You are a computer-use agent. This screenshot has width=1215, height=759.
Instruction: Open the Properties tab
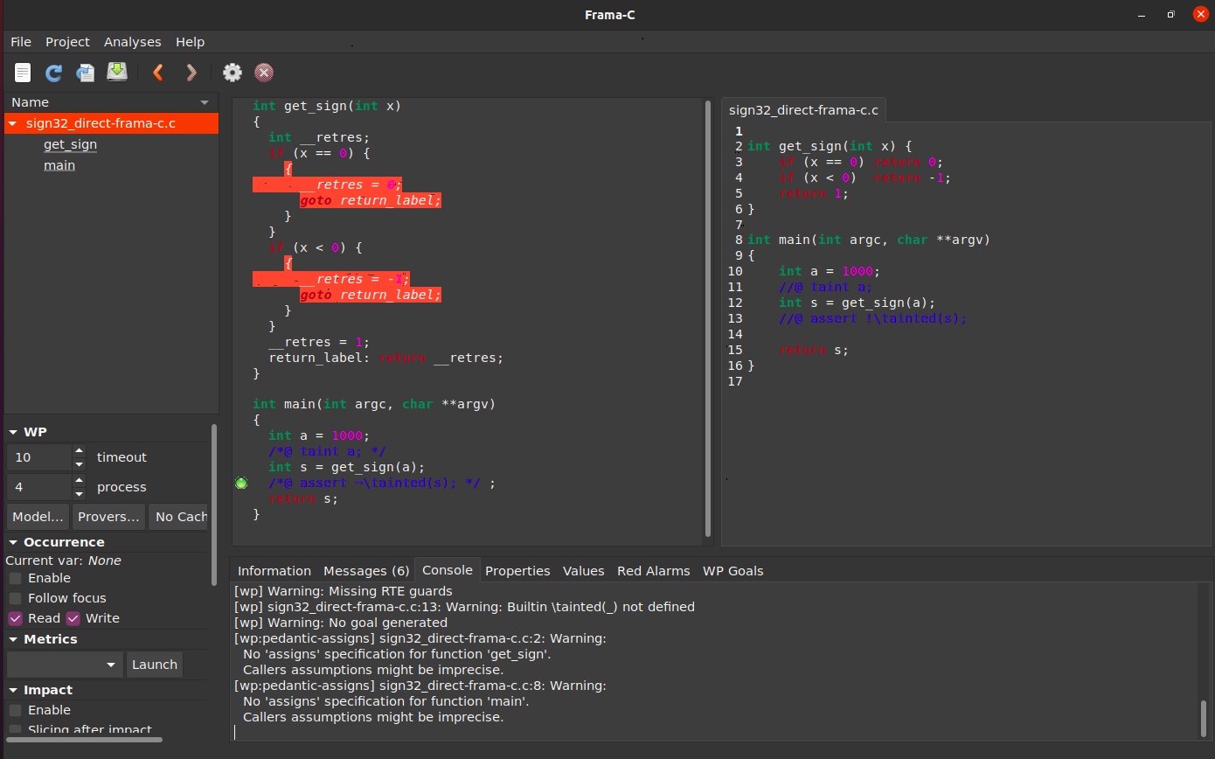517,570
